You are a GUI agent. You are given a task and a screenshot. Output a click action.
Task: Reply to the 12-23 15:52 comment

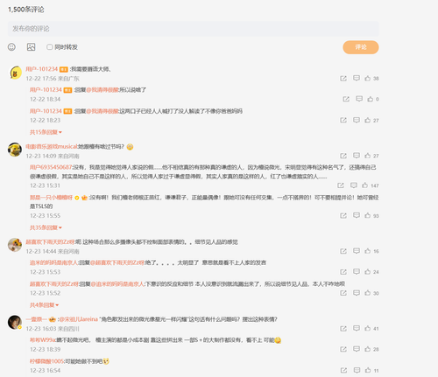357,293
